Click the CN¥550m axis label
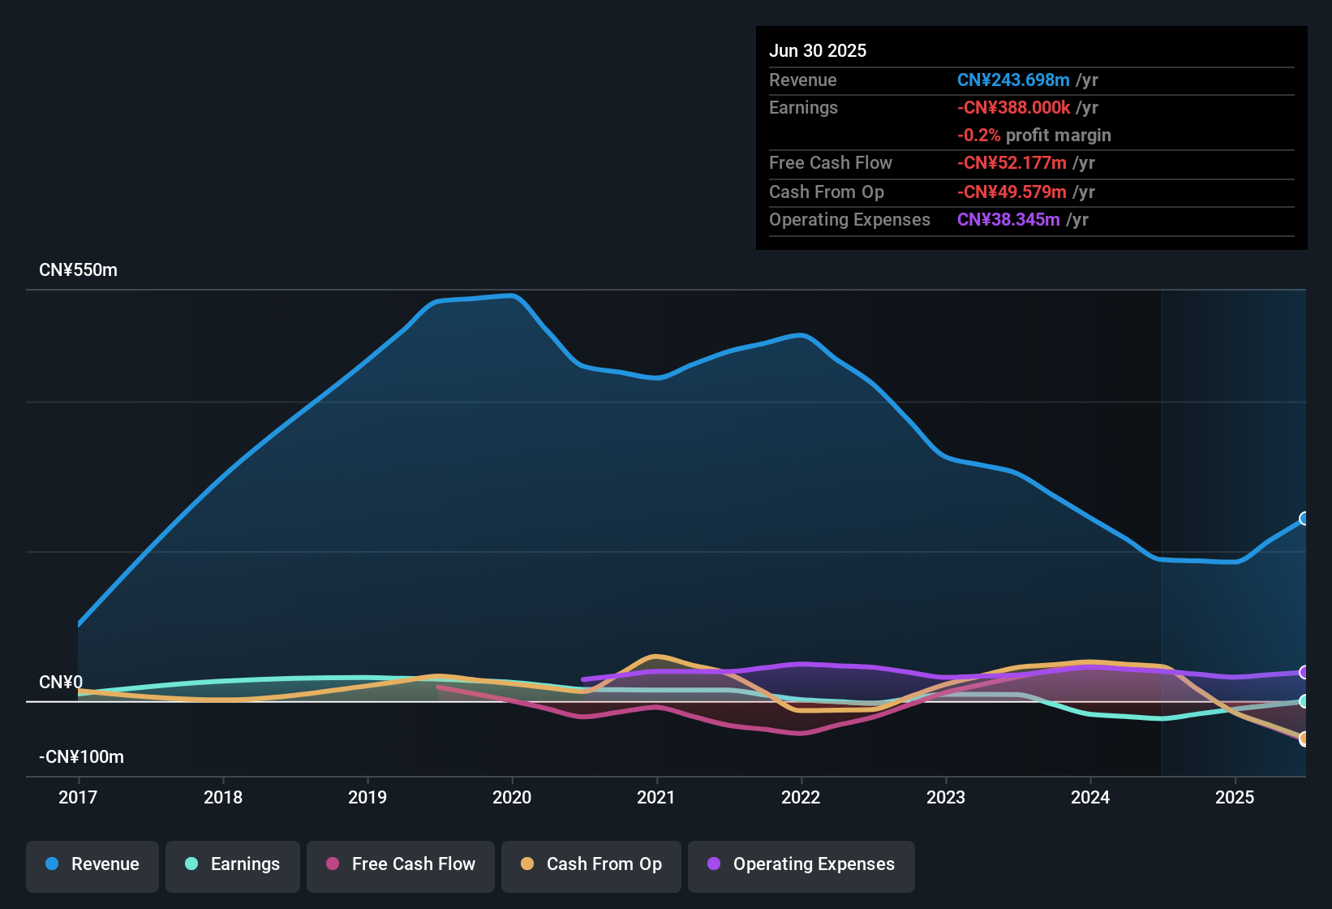The height and width of the screenshot is (909, 1332). point(79,269)
